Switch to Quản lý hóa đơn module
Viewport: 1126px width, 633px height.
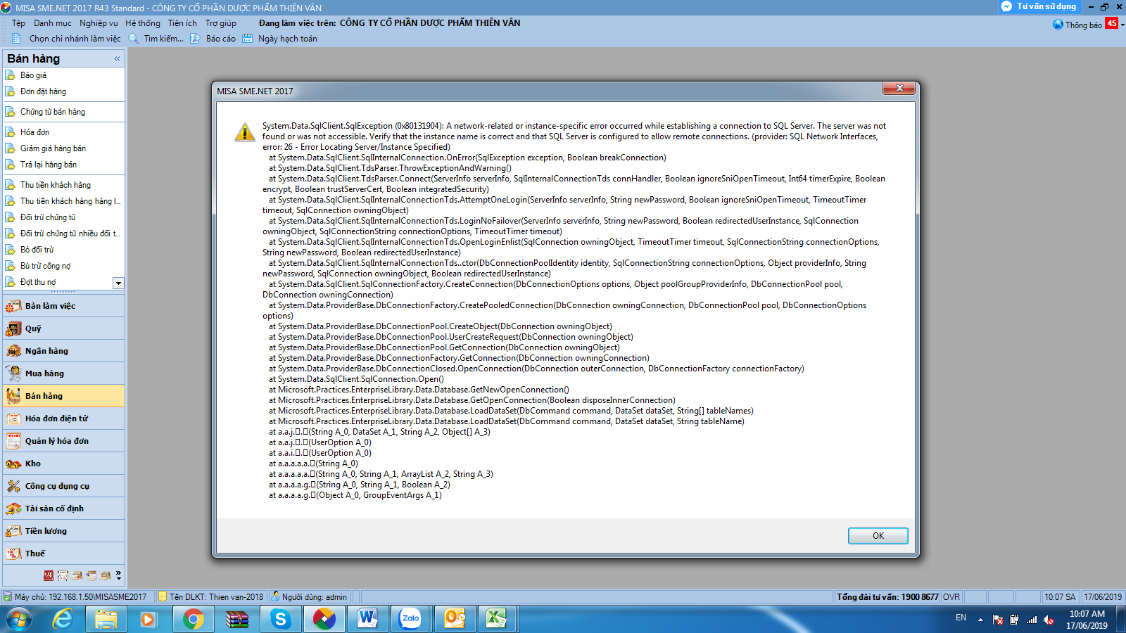point(64,441)
